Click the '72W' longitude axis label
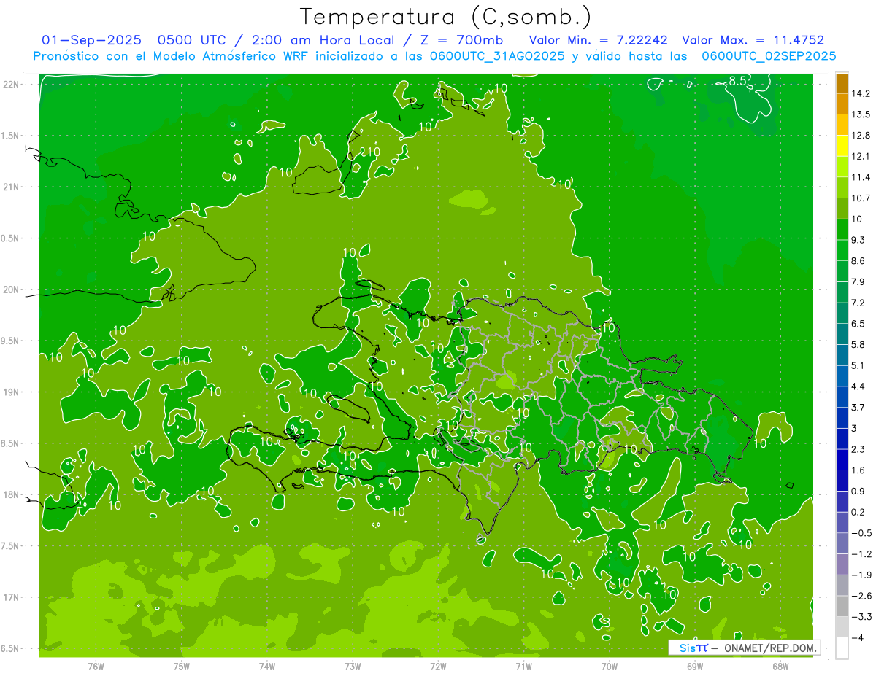 coord(438,665)
